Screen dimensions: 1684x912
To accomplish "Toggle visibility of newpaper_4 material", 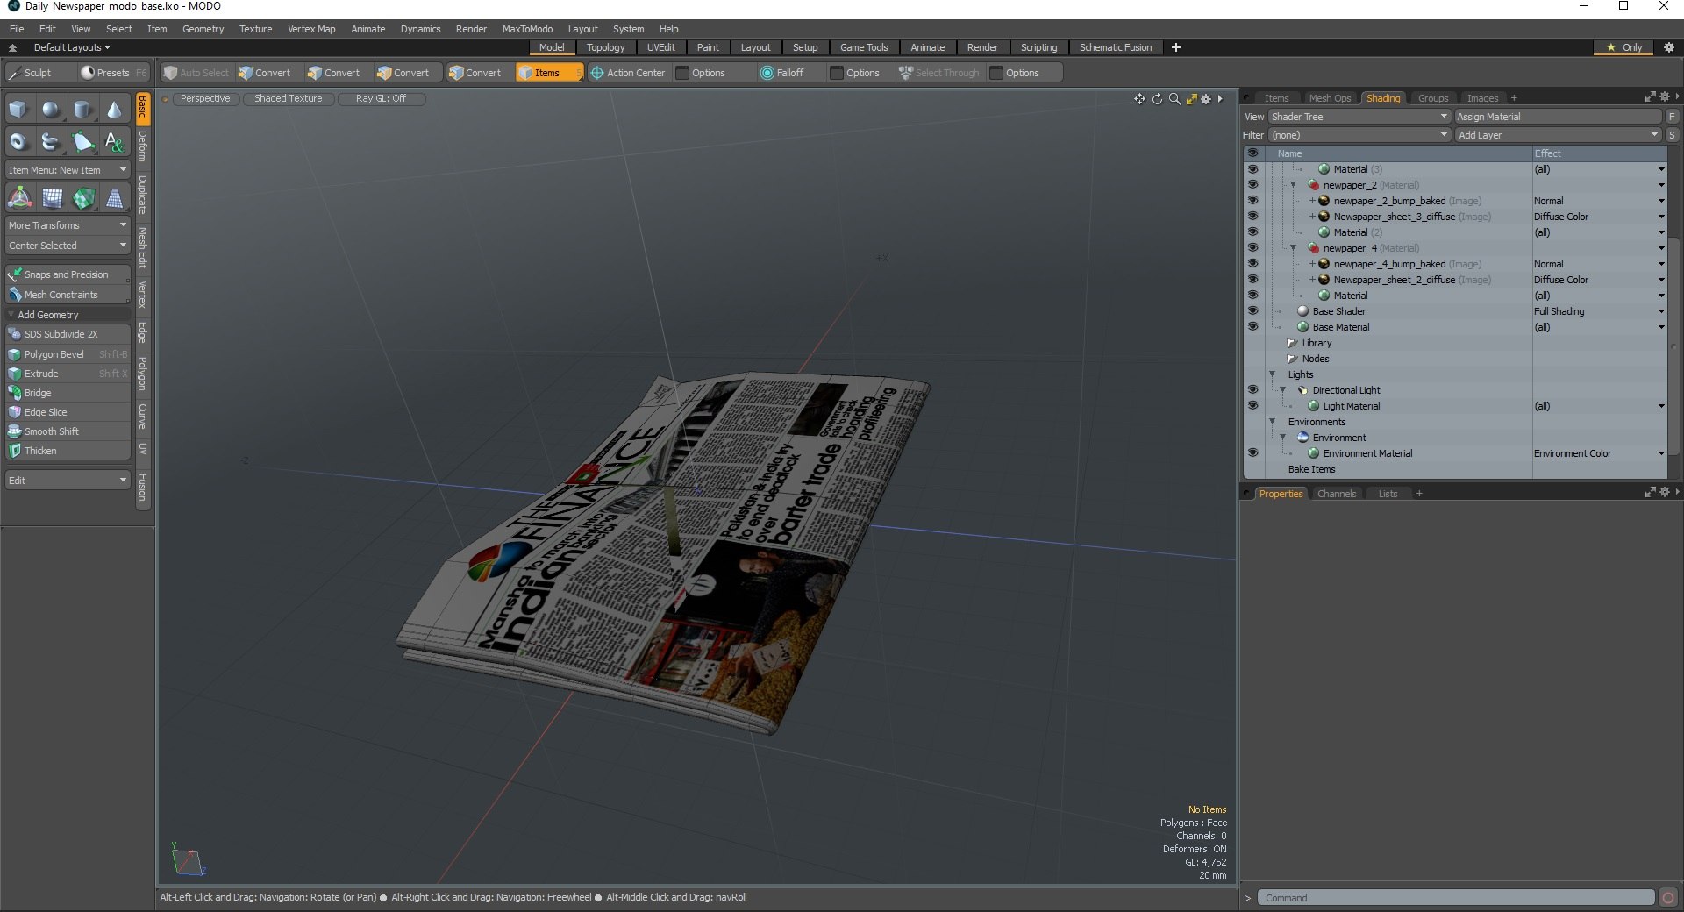I will click(1252, 248).
